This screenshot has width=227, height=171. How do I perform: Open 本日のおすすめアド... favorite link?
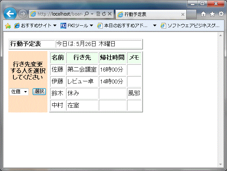coord(122,26)
